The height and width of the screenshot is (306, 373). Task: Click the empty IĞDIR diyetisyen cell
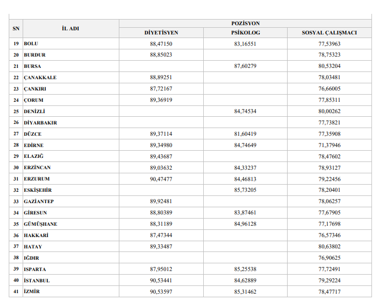coord(161,258)
